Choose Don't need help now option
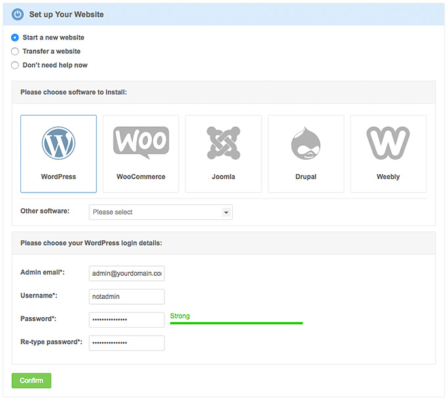Image resolution: width=447 pixels, height=400 pixels. tap(15, 65)
